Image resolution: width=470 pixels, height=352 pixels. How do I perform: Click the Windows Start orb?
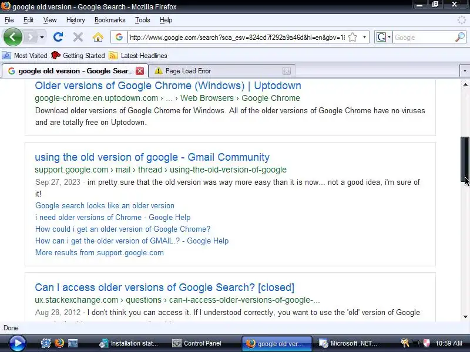point(18,343)
